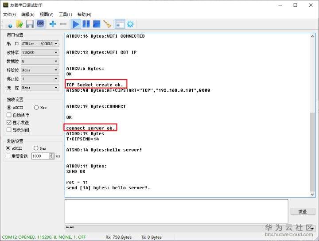
Task: Click the 1000 ms interval field
Action: pyautogui.click(x=40, y=156)
